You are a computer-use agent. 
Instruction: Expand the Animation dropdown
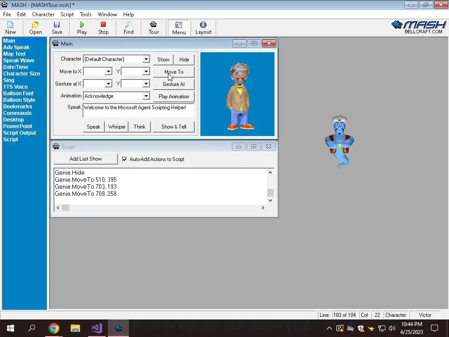point(146,96)
